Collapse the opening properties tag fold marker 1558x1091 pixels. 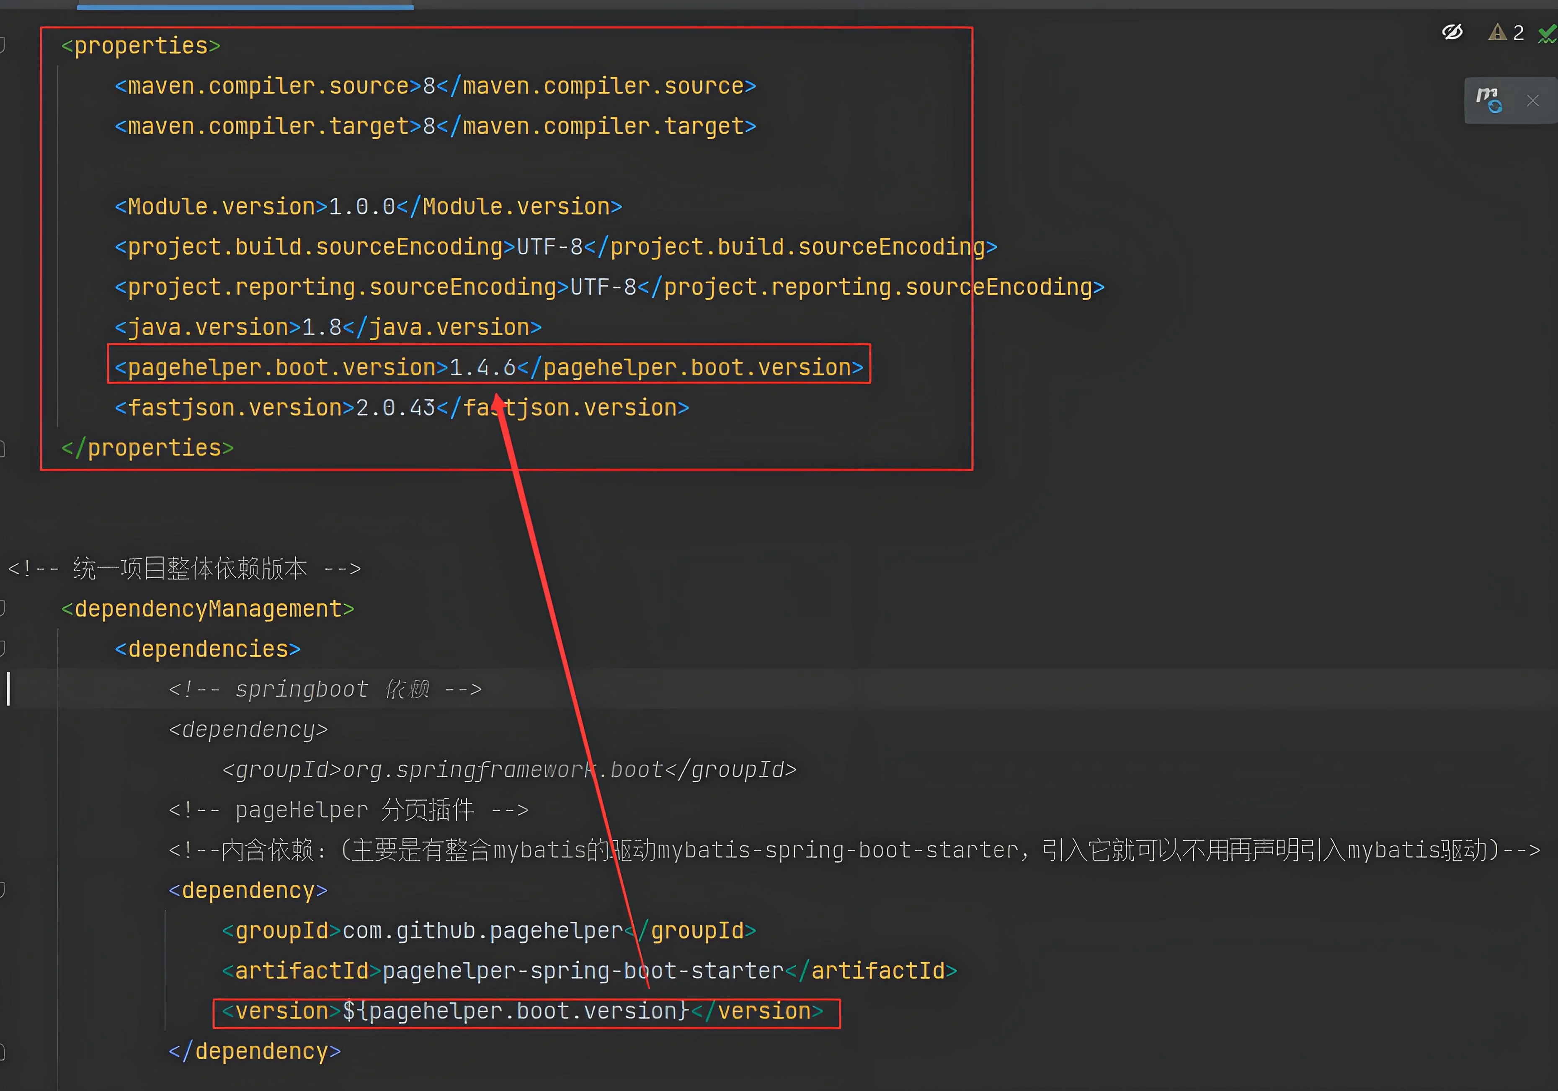point(2,46)
